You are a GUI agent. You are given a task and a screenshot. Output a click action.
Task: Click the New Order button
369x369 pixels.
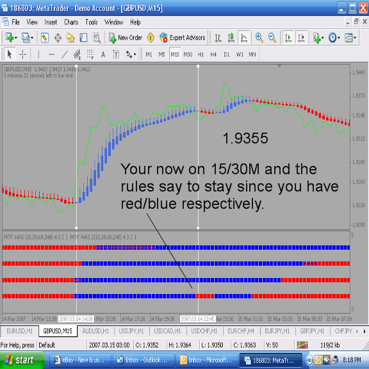point(125,38)
